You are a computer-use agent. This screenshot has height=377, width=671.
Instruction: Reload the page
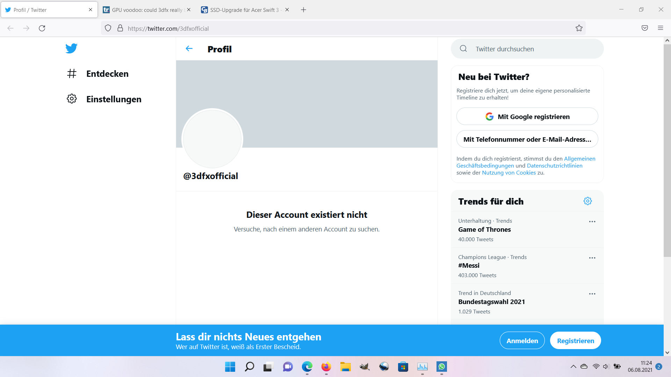click(x=42, y=28)
